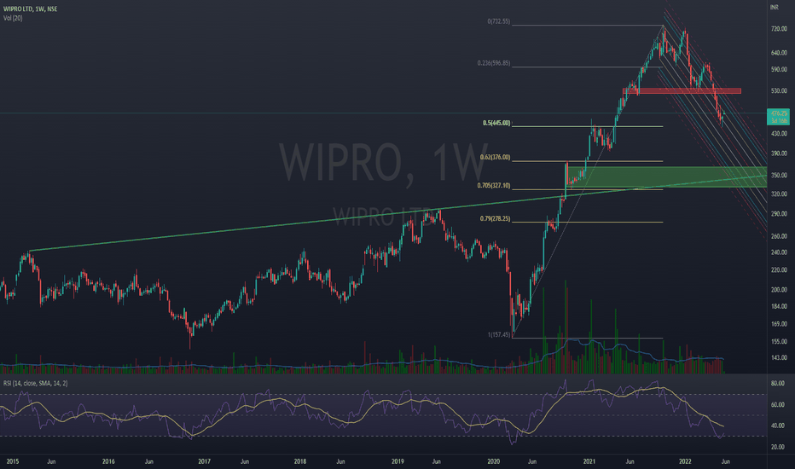Click the 430.00 price axis label
The width and height of the screenshot is (795, 469).
click(x=779, y=134)
